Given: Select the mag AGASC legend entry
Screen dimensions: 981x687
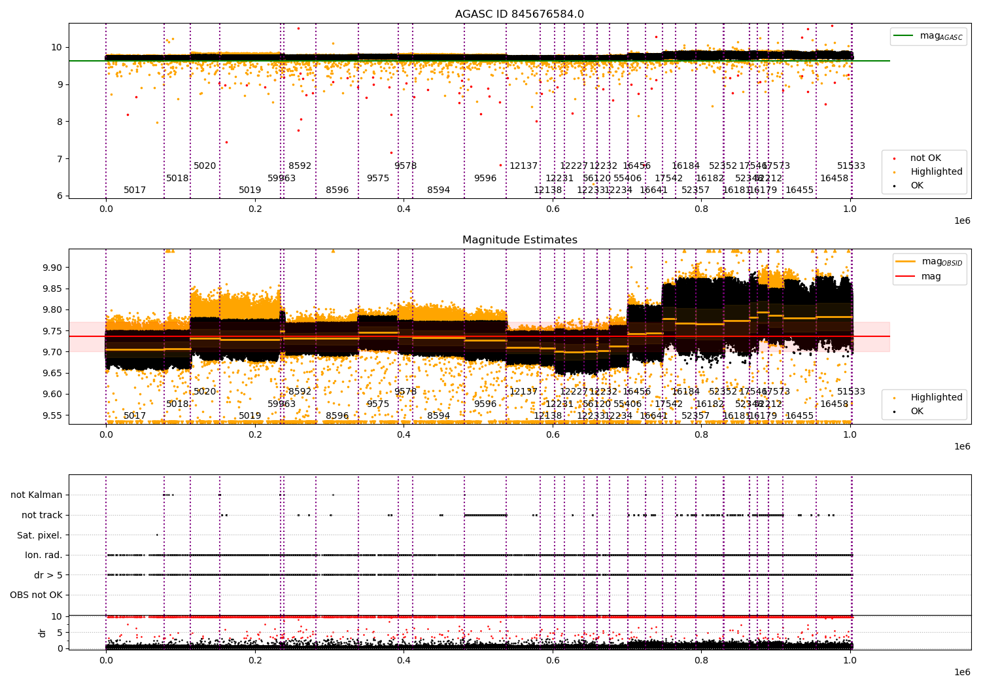Looking at the screenshot, I should tap(929, 36).
